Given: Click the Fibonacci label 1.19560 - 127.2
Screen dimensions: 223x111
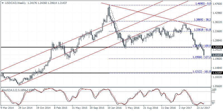Looking at the screenshot, I should 202,57.
